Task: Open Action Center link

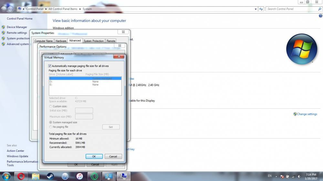Action: [x=16, y=151]
